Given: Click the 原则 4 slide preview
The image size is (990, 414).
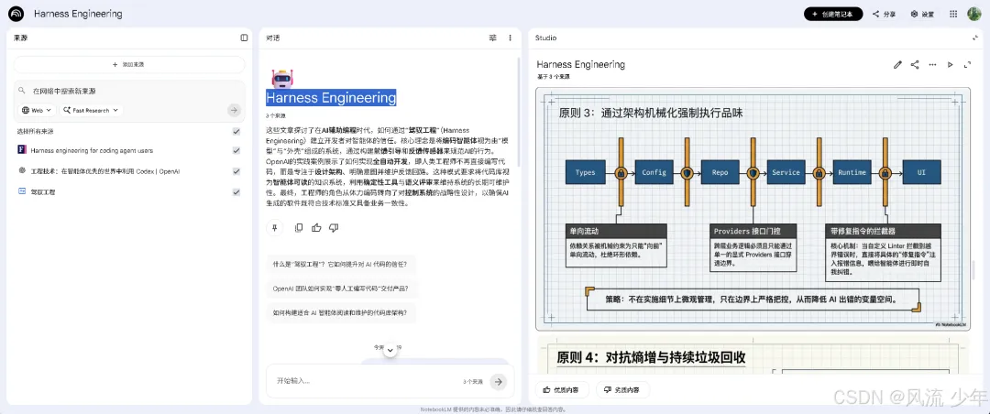Looking at the screenshot, I should [x=752, y=356].
